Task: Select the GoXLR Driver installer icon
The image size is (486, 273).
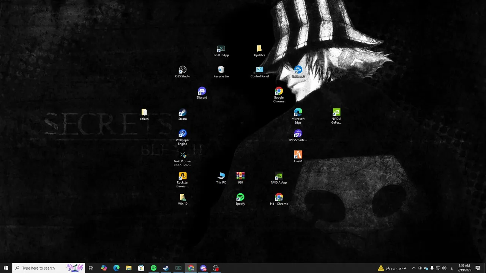Action: click(183, 159)
